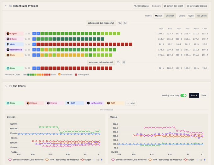The image size is (214, 165).
Task: Click the averaged-group stack icon in the Erigon row
Action: [x=29, y=34]
